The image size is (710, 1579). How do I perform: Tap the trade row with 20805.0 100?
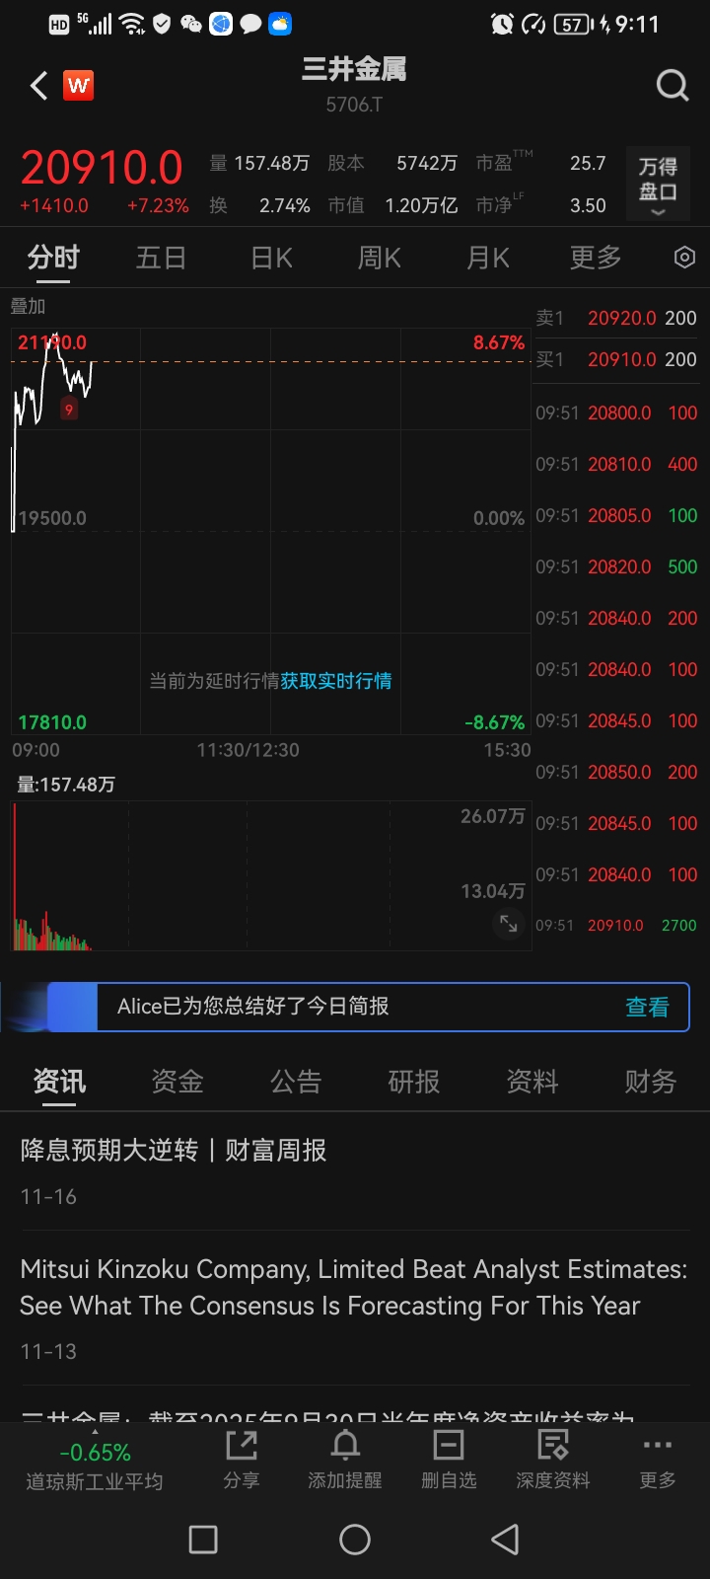pos(616,515)
